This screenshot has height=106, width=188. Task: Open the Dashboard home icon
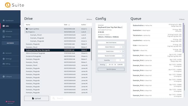(x=3, y=20)
